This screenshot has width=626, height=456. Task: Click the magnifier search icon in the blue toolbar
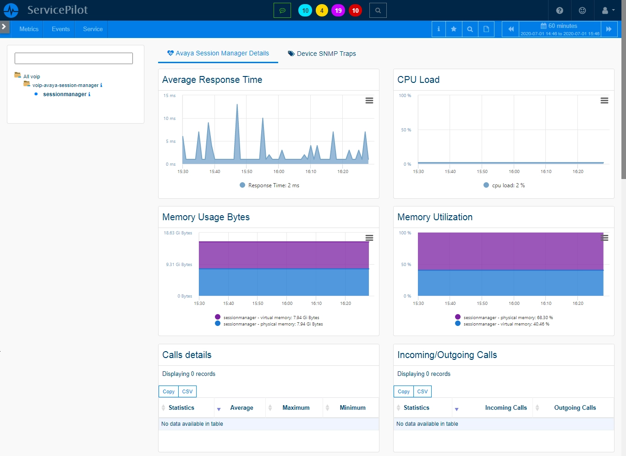(x=470, y=29)
